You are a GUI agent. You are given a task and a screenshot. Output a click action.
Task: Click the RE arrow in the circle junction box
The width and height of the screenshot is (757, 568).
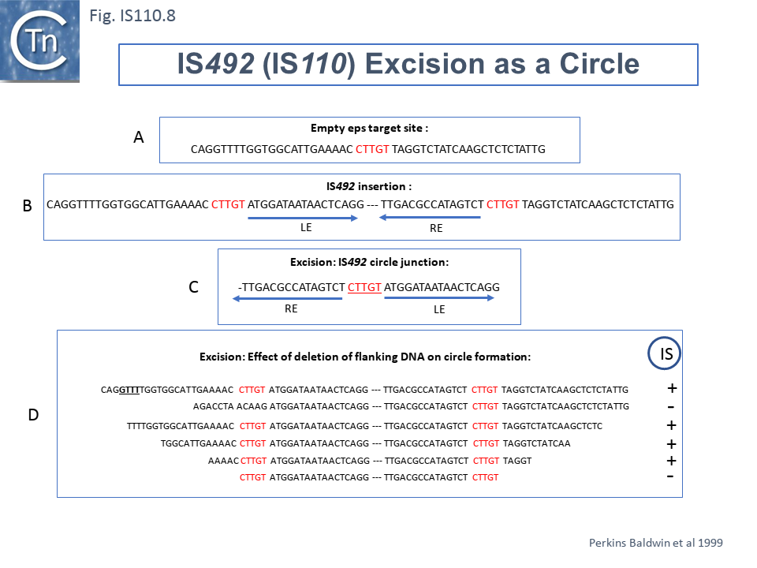(x=292, y=300)
